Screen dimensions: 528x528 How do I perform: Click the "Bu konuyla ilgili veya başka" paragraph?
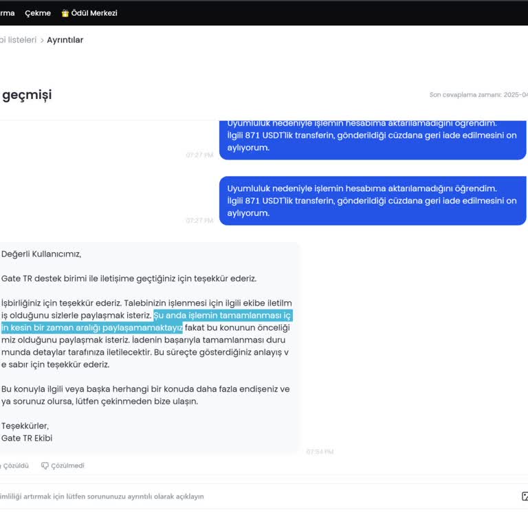(x=146, y=395)
